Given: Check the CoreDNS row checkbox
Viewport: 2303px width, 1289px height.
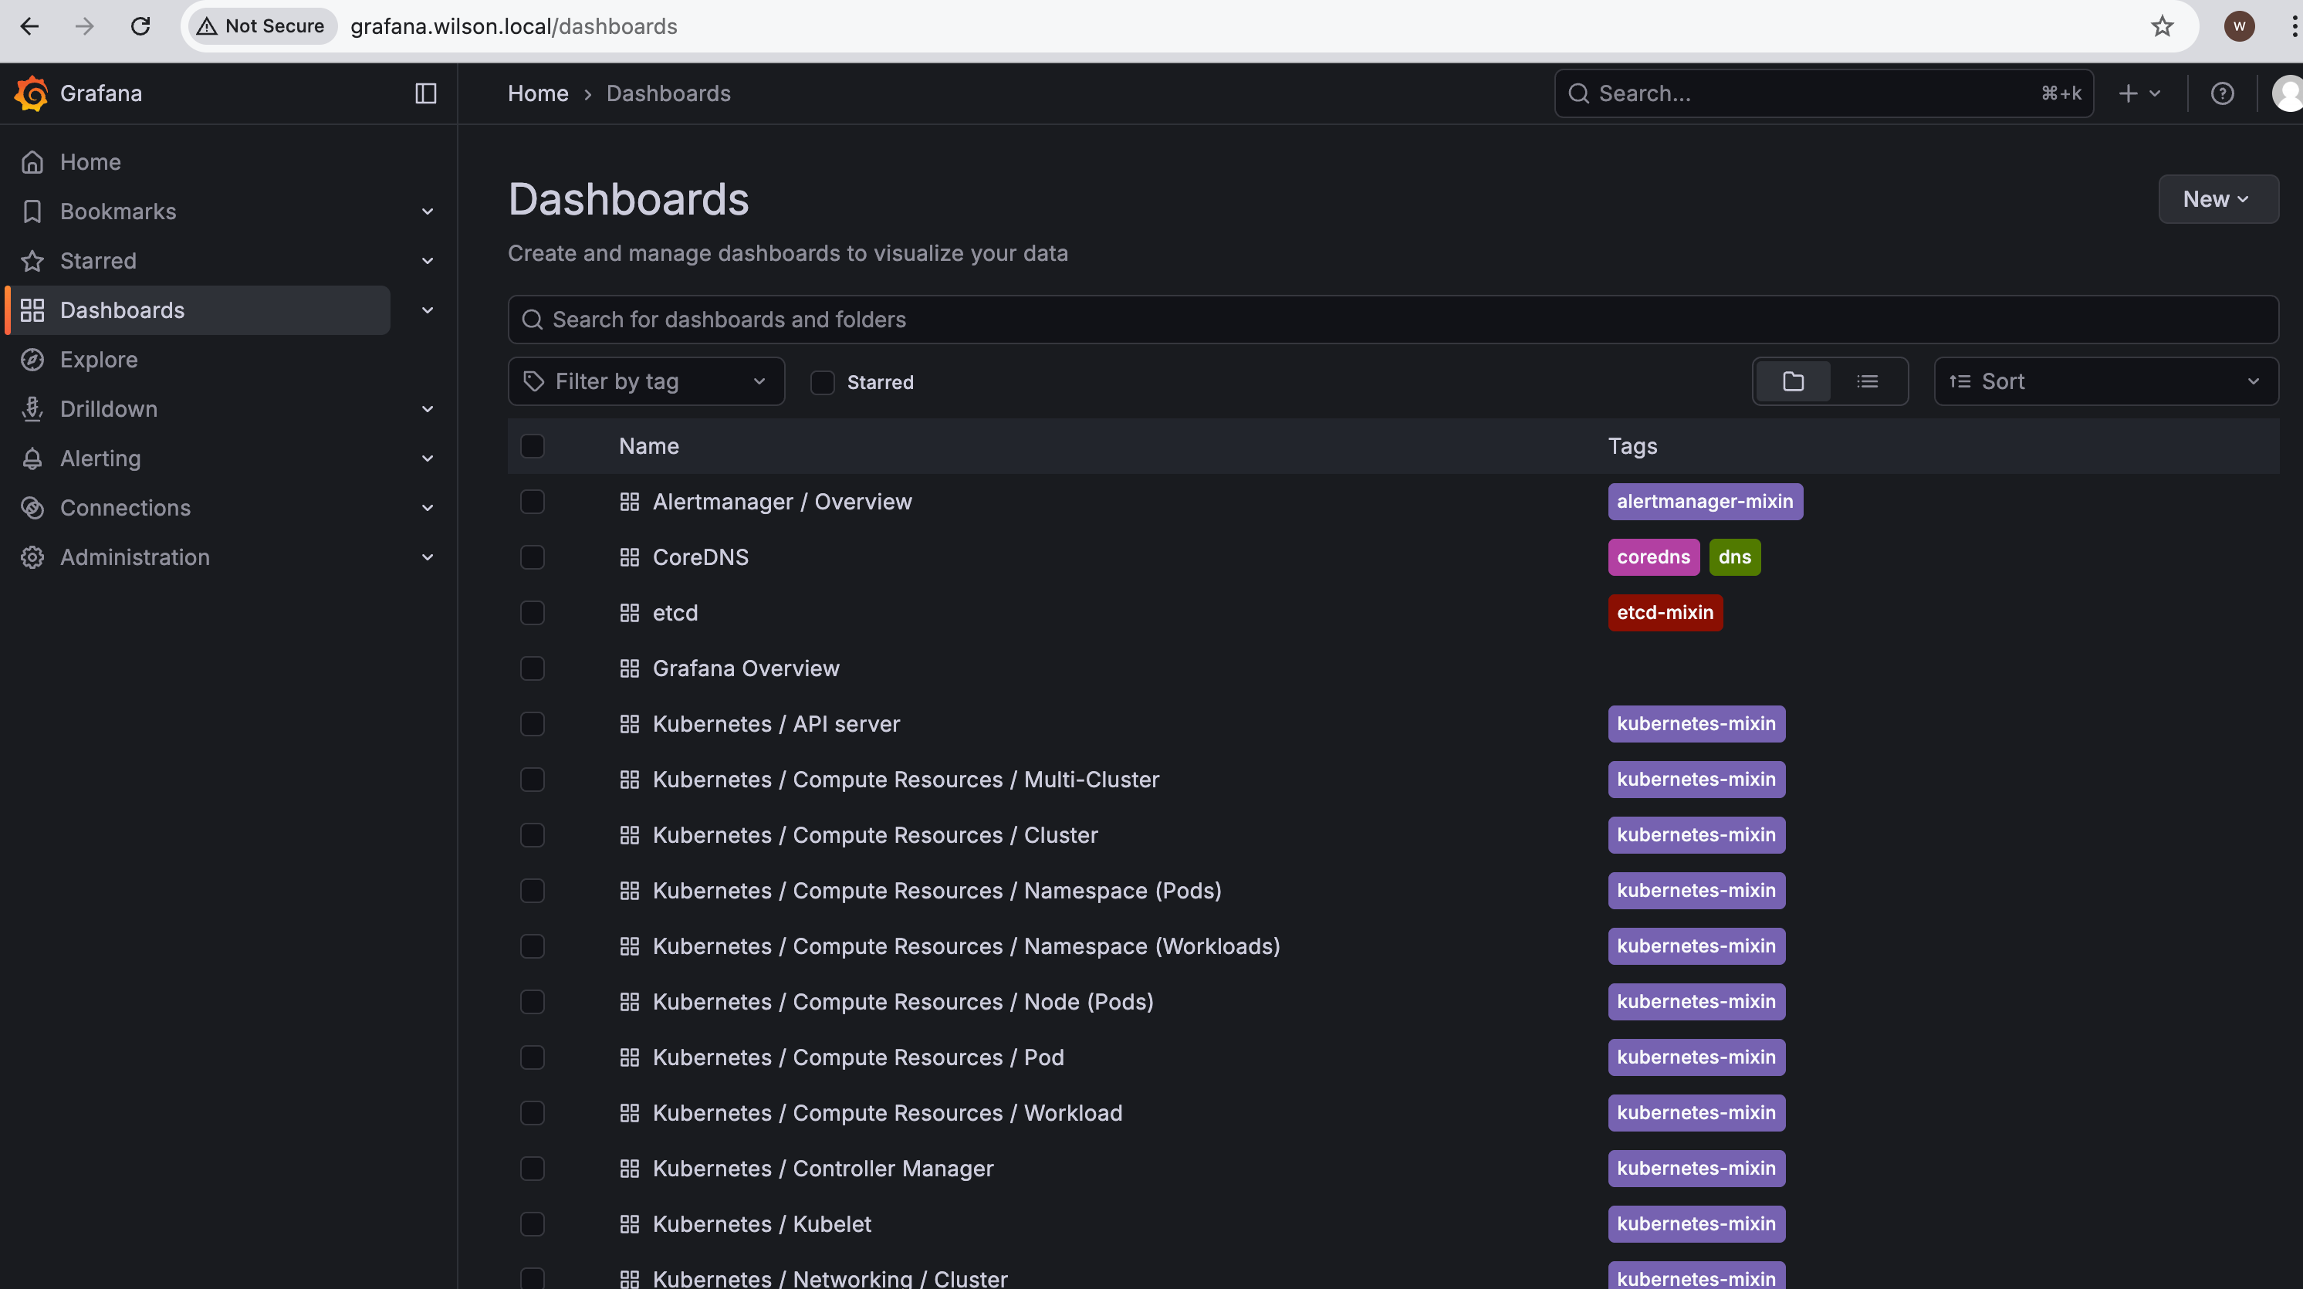Looking at the screenshot, I should tap(532, 557).
